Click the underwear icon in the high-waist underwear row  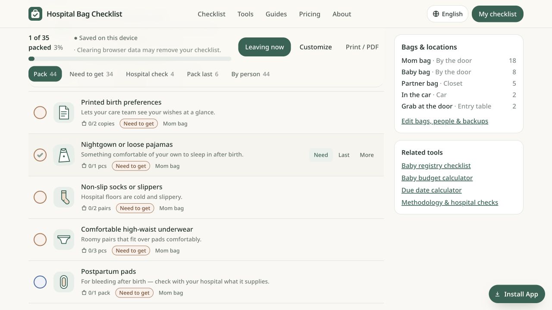tap(64, 239)
